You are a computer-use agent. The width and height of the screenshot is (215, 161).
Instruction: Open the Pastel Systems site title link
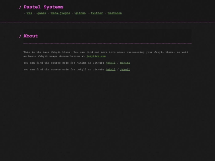(43, 7)
